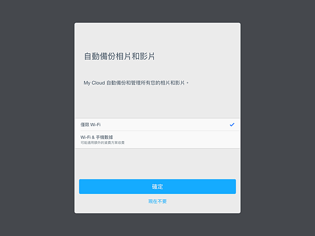Click the dark backdrop left of dialog

37,118
